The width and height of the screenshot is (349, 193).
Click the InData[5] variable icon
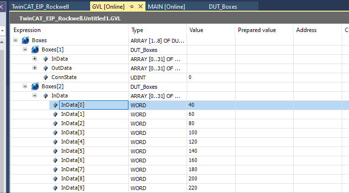pos(55,151)
